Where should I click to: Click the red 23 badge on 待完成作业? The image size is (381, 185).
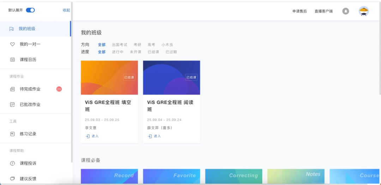pyautogui.click(x=59, y=89)
